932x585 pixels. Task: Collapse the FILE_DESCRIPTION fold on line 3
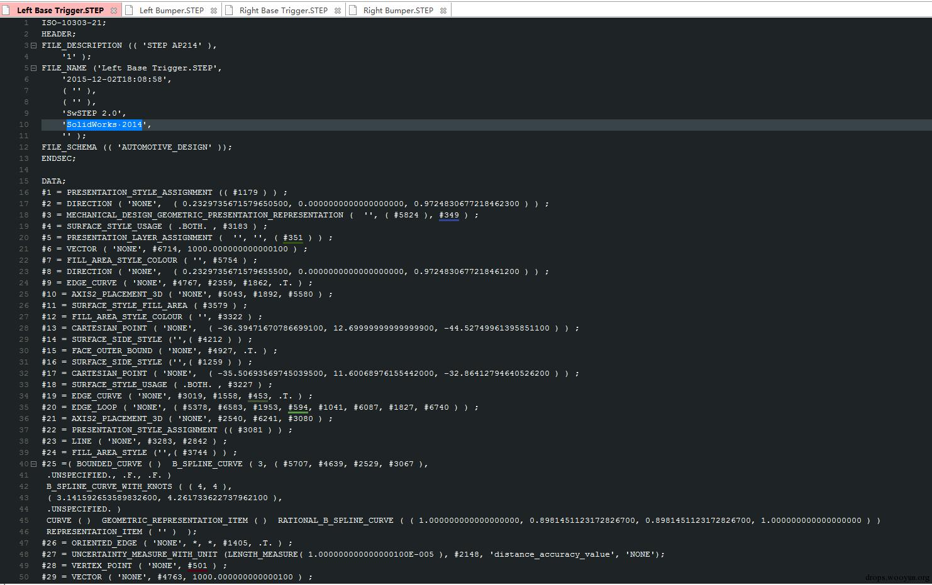[x=33, y=45]
